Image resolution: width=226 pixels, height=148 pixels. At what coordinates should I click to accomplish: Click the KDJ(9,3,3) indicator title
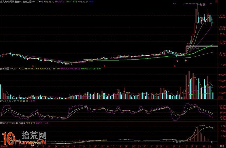tap(6, 101)
